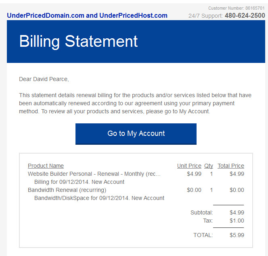Image resolution: width=268 pixels, height=256 pixels.
Task: Click the Dear David Pearce greeting
Action: (44, 79)
